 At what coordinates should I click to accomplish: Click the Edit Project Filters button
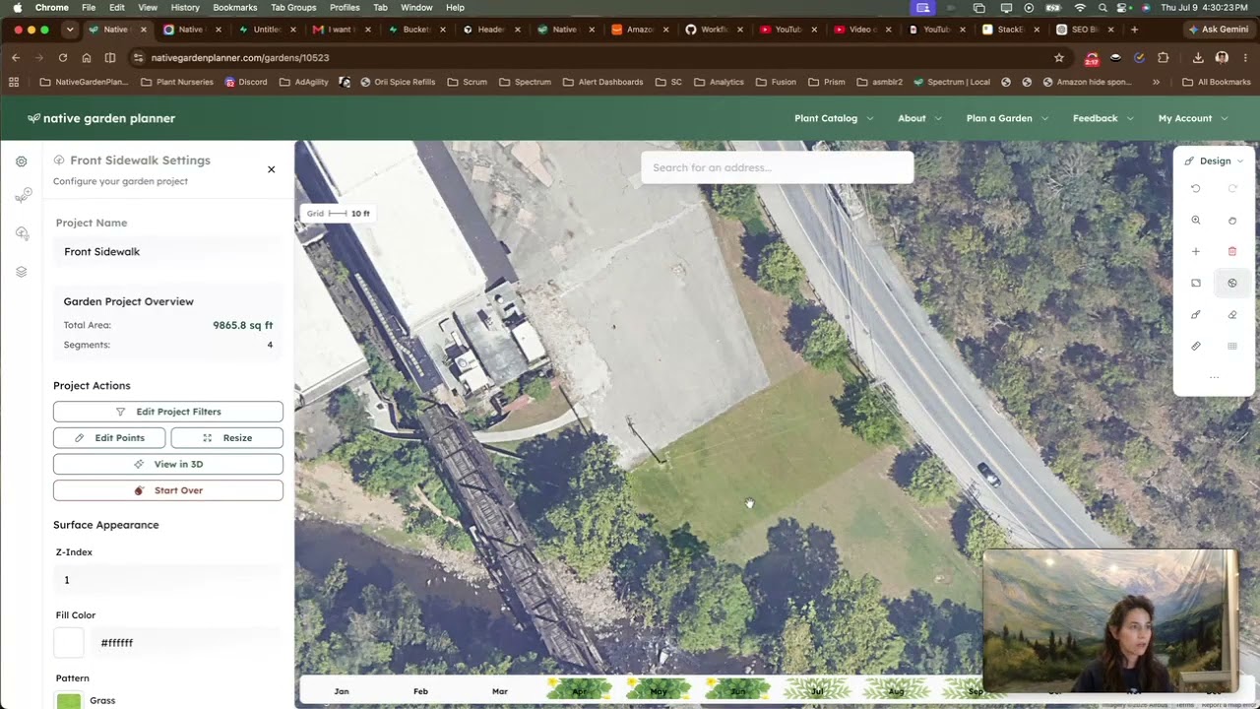pyautogui.click(x=168, y=412)
